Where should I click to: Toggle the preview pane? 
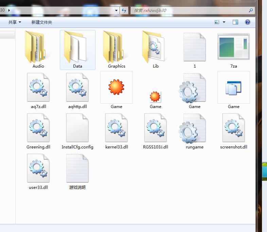point(235,22)
